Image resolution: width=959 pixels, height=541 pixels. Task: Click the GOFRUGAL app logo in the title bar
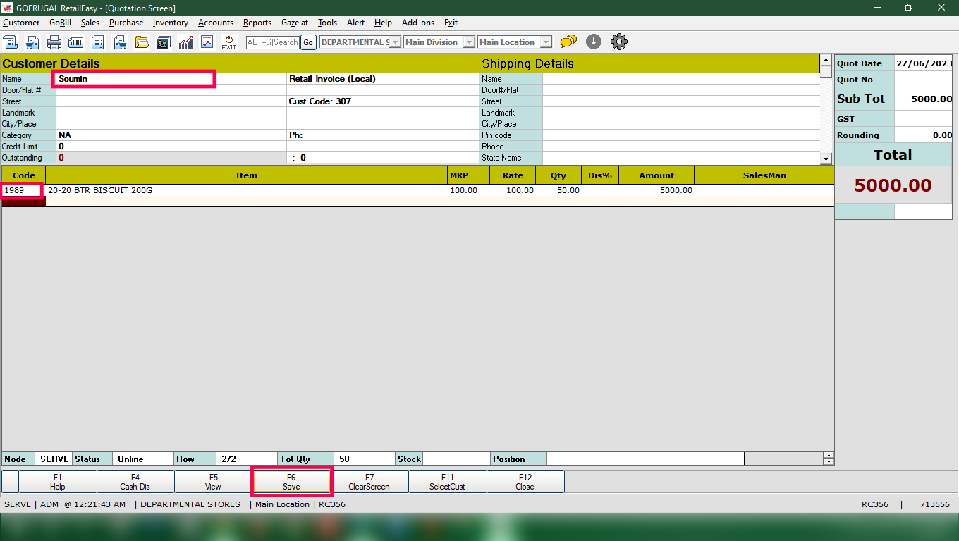(x=8, y=8)
